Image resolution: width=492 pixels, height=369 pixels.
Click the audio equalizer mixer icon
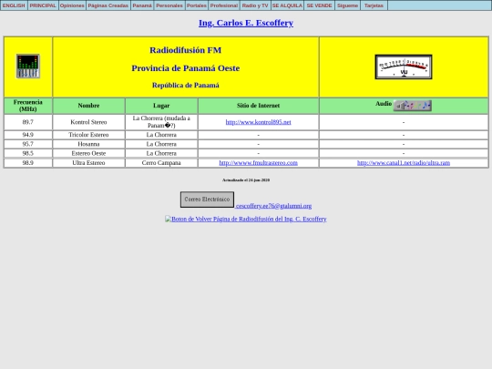tap(28, 66)
